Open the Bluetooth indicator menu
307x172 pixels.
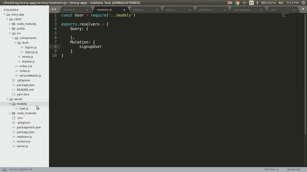pos(258,3)
